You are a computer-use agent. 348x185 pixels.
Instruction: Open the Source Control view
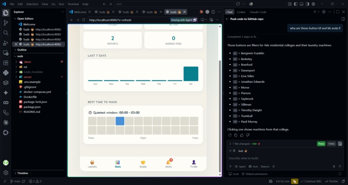pos(6,23)
